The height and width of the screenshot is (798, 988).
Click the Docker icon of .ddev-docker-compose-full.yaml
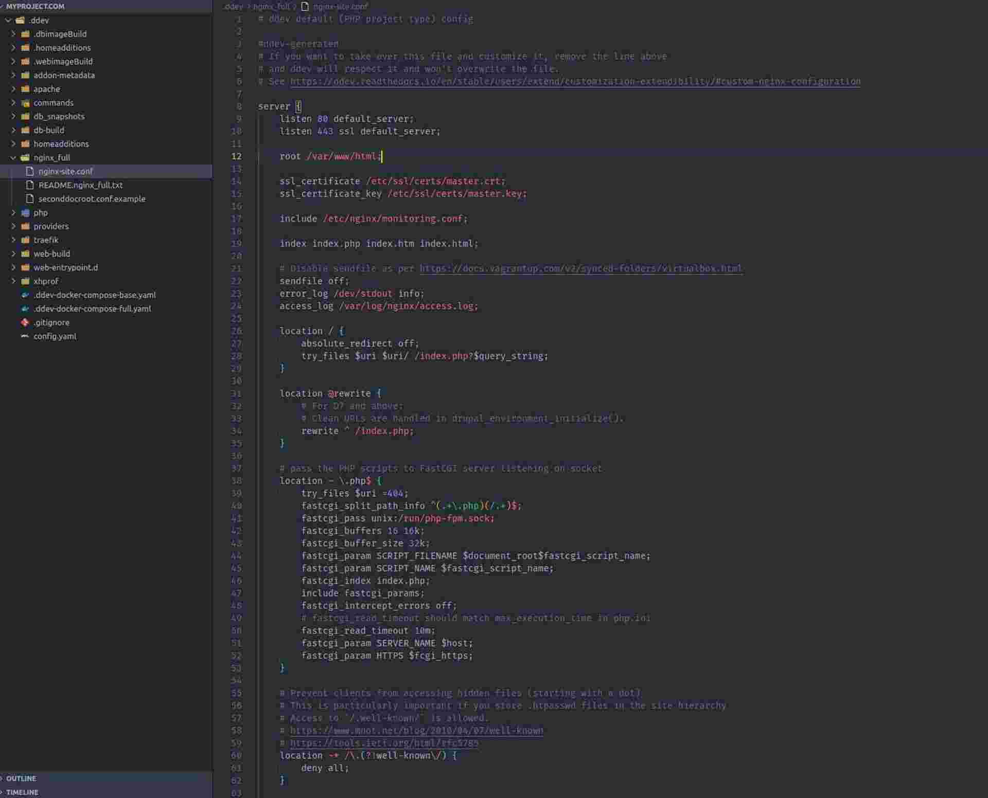(25, 309)
